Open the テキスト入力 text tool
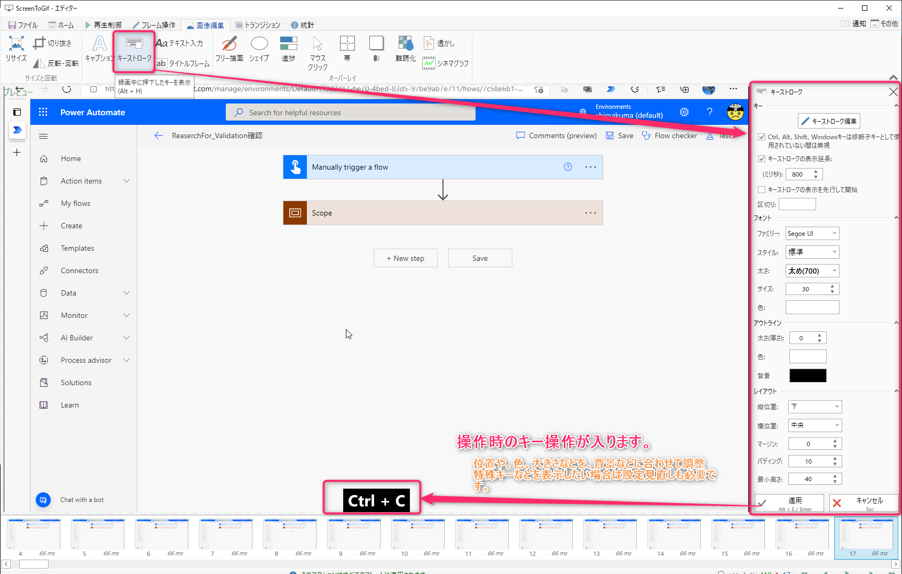This screenshot has width=902, height=574. pos(180,43)
